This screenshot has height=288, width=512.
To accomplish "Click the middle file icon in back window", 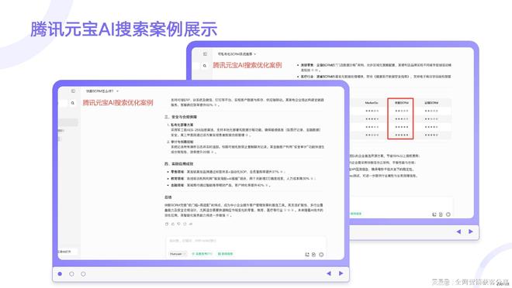I will tap(441, 214).
